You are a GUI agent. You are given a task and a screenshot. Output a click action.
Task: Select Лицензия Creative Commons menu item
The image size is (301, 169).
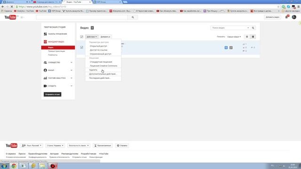[x=103, y=66]
